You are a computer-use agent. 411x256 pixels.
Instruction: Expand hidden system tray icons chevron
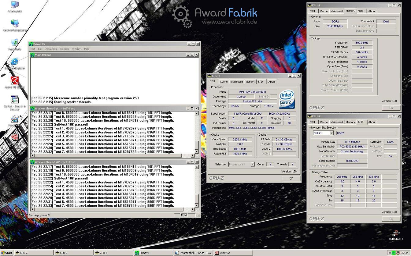[389, 253]
